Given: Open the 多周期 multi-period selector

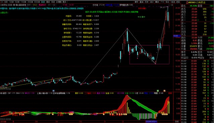Looking at the screenshot, I should (58, 2).
